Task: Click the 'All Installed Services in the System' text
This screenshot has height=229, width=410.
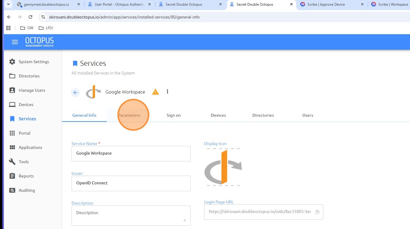Action: pos(103,73)
